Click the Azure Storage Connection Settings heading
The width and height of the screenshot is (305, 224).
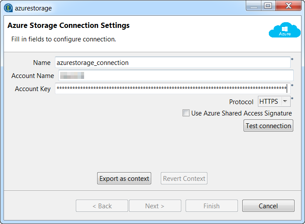68,26
